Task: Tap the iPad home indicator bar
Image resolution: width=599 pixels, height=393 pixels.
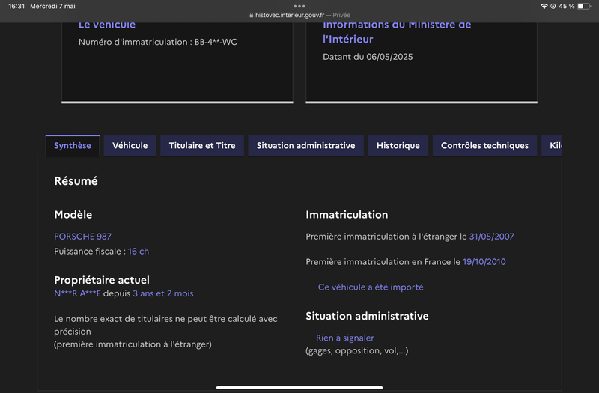Action: pyautogui.click(x=299, y=387)
